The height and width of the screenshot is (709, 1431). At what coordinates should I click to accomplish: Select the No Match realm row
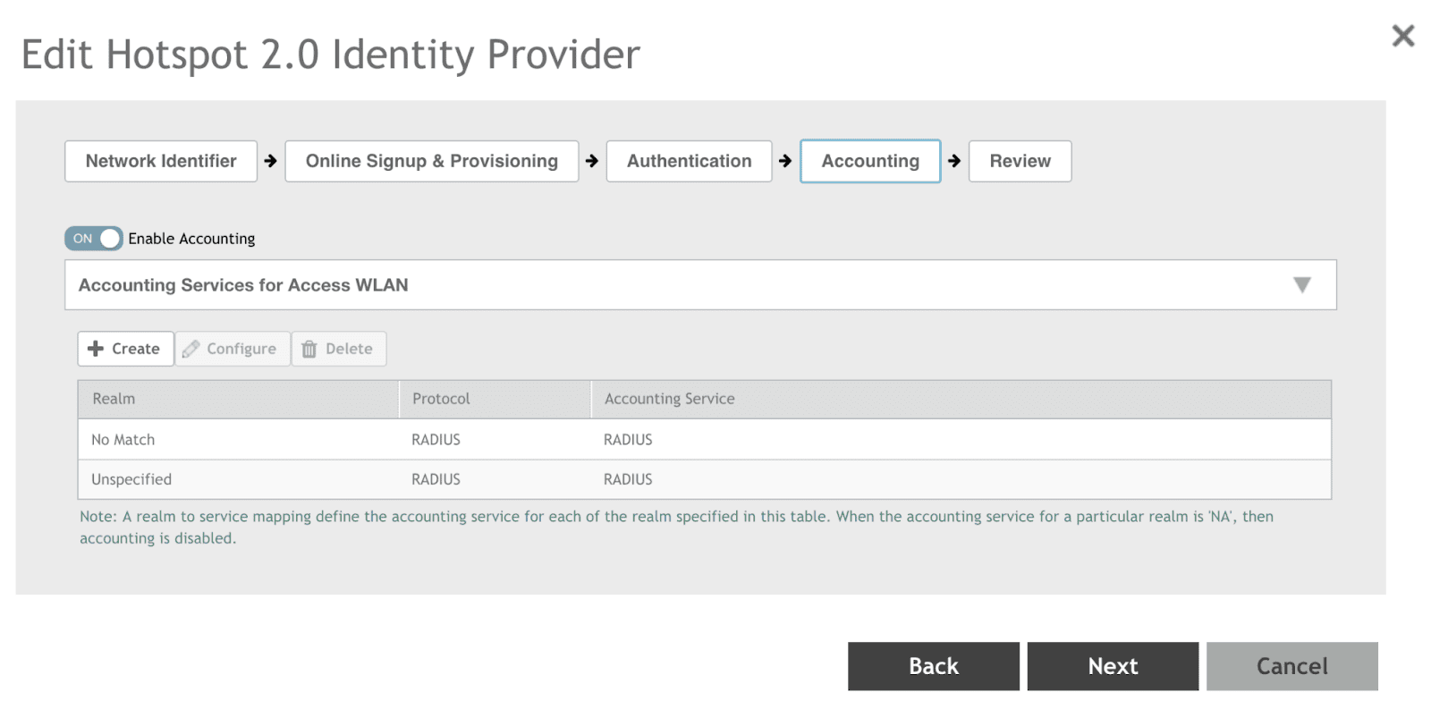tap(705, 440)
